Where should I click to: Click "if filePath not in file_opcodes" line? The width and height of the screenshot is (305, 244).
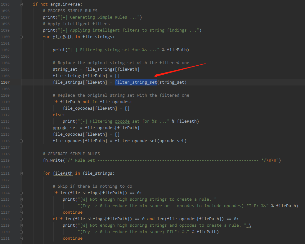click(92, 102)
